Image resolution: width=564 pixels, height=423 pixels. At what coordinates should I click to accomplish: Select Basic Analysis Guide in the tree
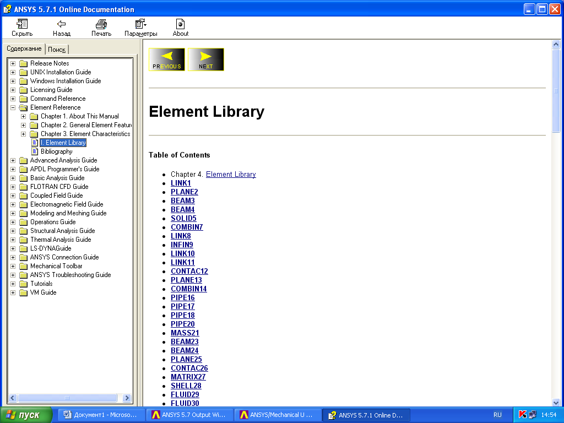click(57, 178)
